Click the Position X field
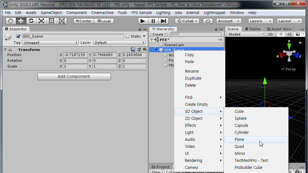Viewport: 308px width, 173px height. (75, 55)
